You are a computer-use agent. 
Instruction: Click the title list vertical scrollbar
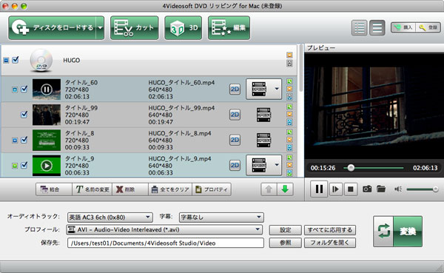tap(300, 68)
